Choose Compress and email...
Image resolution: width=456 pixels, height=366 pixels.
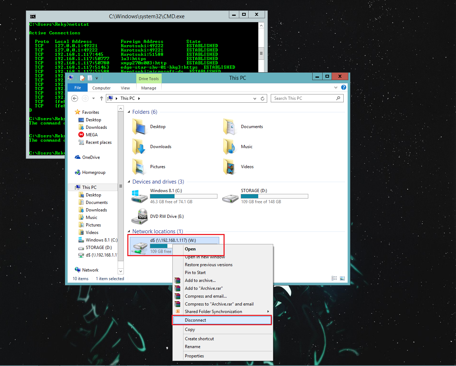[x=222, y=296]
